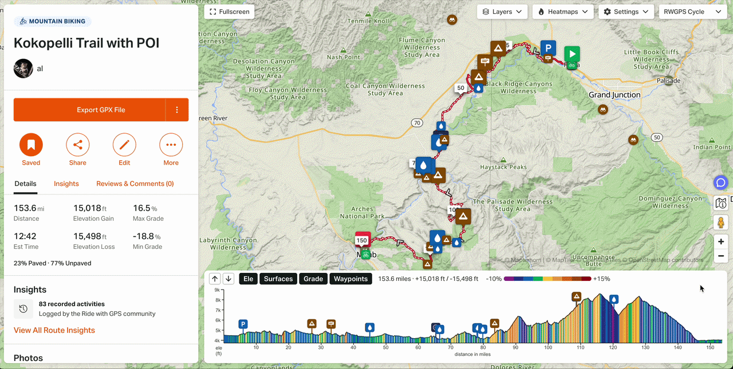The width and height of the screenshot is (733, 369).
Task: Click the red 150 mile end marker
Action: tap(362, 240)
